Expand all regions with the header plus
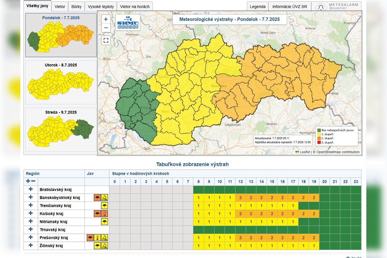 (x=28, y=182)
